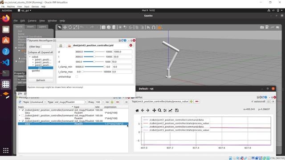This screenshot has height=160, width=285.
Task: Open the rqt_gui application menu arrow
Action: click(30, 11)
